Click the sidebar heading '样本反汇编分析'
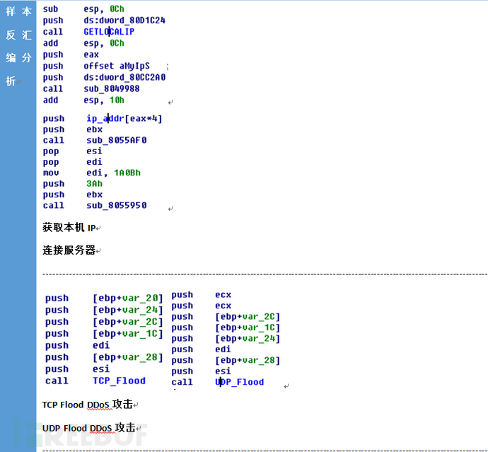This screenshot has width=488, height=452. [x=18, y=46]
